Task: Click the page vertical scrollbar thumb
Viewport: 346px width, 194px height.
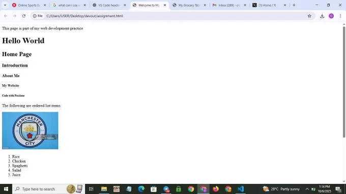Action: [344, 82]
